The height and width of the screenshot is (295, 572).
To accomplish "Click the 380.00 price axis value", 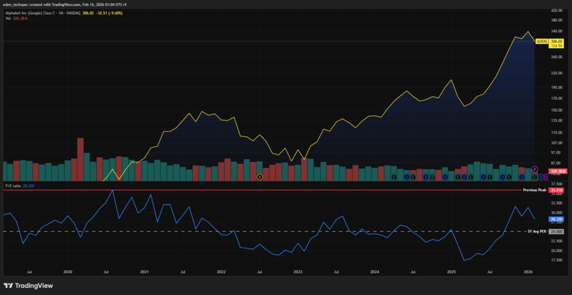I will (557, 21).
